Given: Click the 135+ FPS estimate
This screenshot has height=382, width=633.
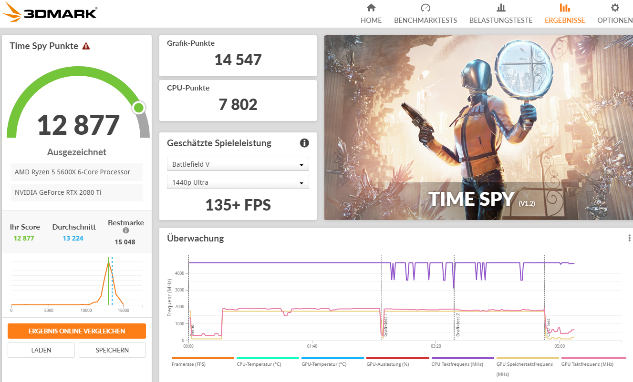Looking at the screenshot, I should coord(238,205).
